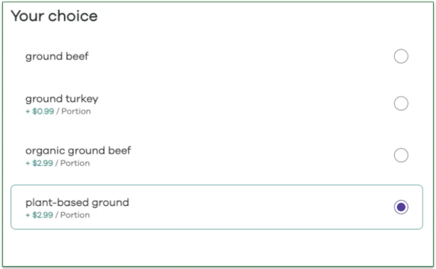
Task: Click the "ground beef" option label
Action: point(57,56)
